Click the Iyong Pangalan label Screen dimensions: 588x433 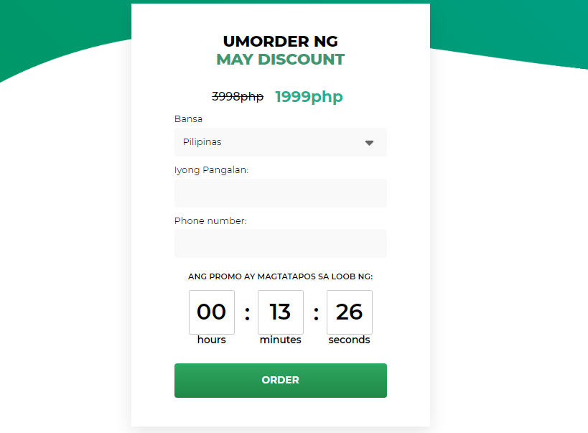tap(211, 170)
